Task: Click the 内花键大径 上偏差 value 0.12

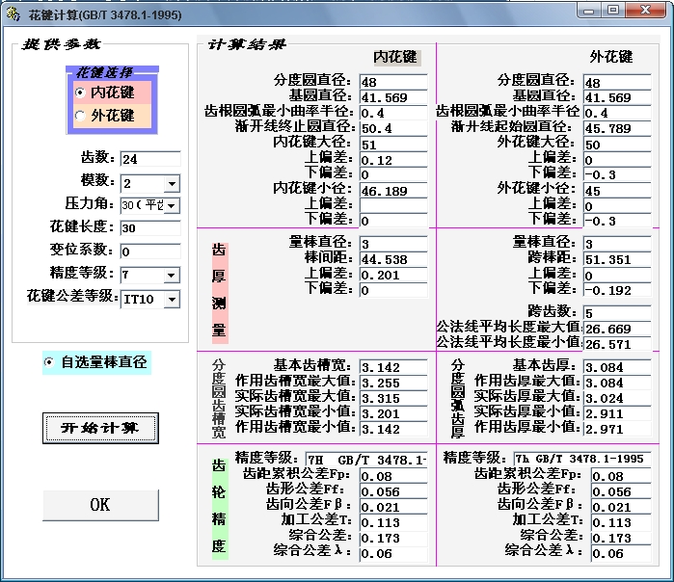Action: coord(393,160)
